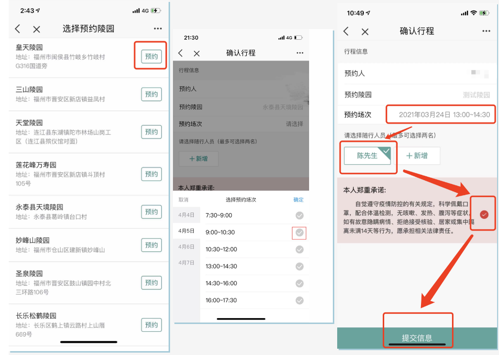Toggle companion 陈先生 selection
Screen dimensions: 499x355
367,156
